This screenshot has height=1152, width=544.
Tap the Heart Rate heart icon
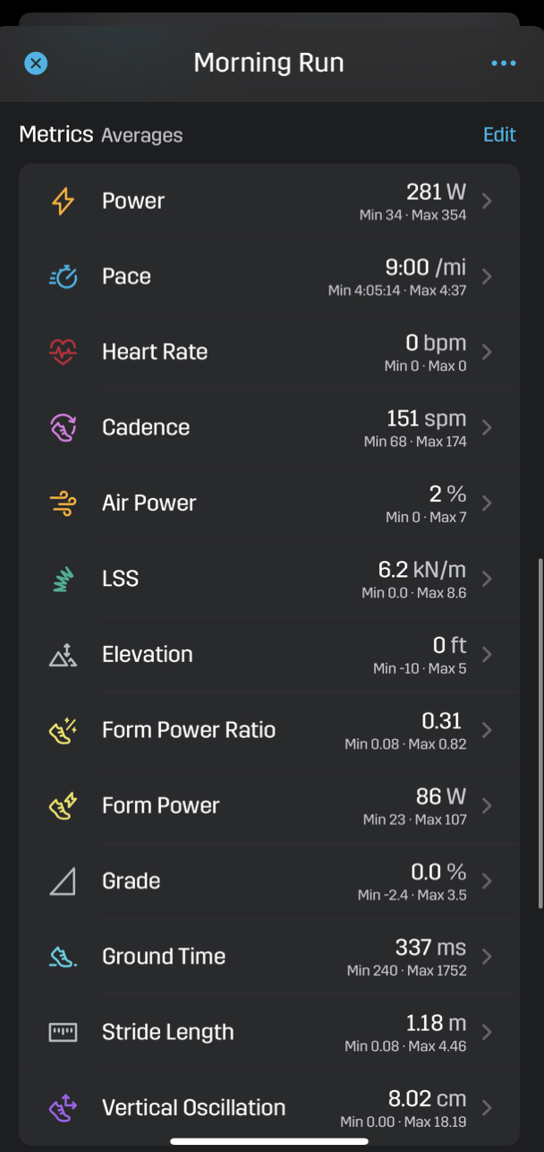(63, 352)
